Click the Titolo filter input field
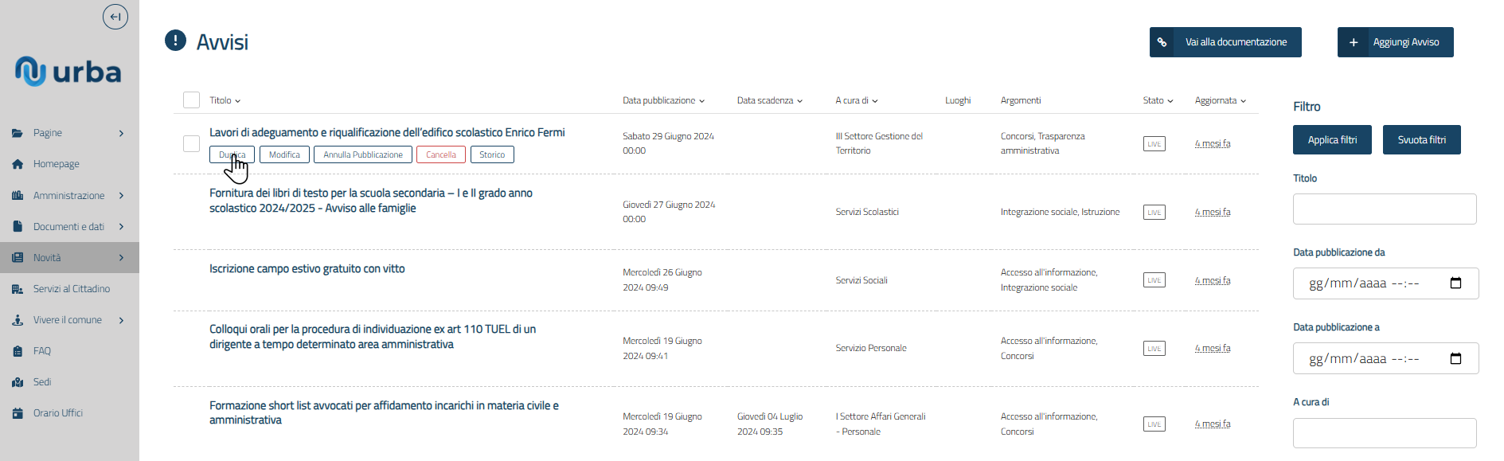This screenshot has height=461, width=1504. pyautogui.click(x=1384, y=209)
